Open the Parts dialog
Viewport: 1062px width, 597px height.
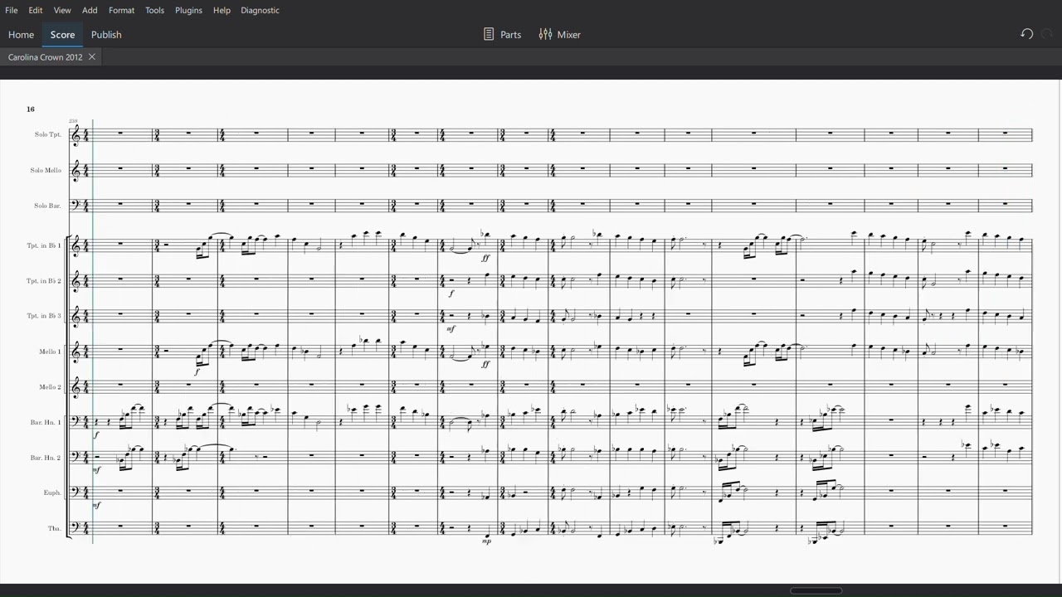click(502, 35)
